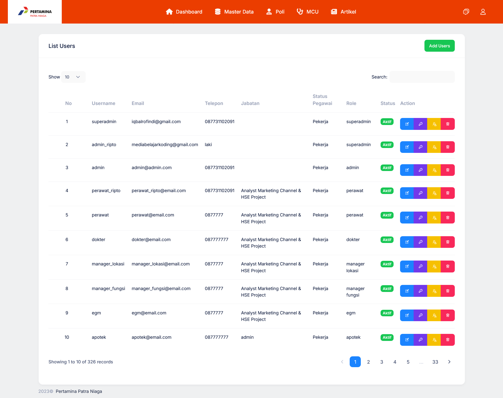Screen dimensions: 503x398
Task: Jump to page 33 of users
Action: [435, 362]
